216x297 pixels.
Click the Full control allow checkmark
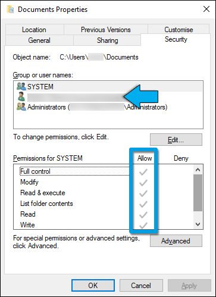143,172
